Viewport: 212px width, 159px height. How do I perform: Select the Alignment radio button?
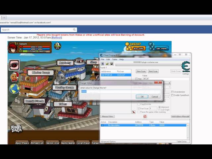point(160,107)
